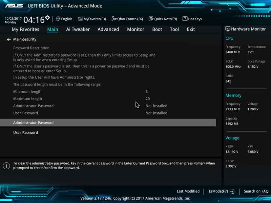
Task: Click the info icon in help panel
Action: tap(6, 166)
